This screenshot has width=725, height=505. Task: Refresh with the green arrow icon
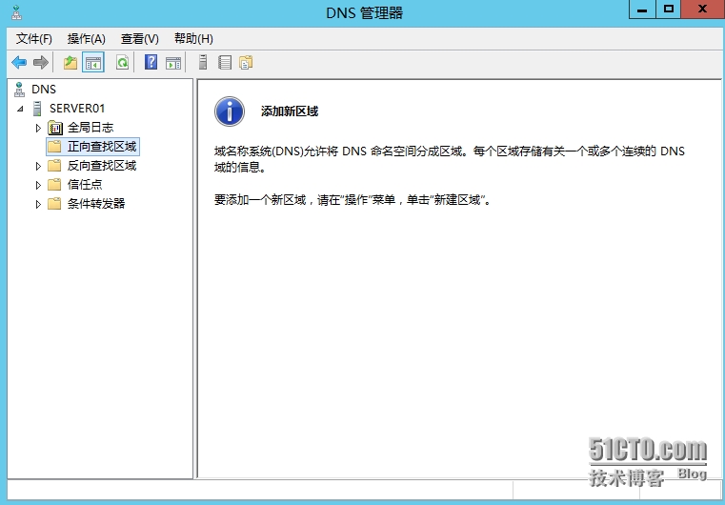pos(123,63)
